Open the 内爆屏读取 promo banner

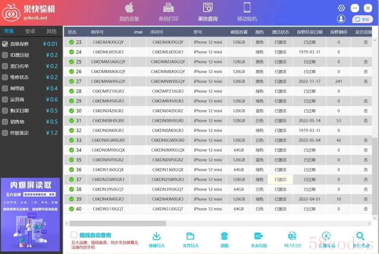tap(31, 214)
